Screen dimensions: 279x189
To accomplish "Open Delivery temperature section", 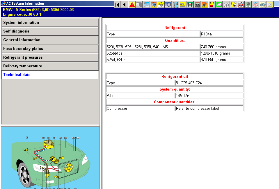I will [x=50, y=66].
